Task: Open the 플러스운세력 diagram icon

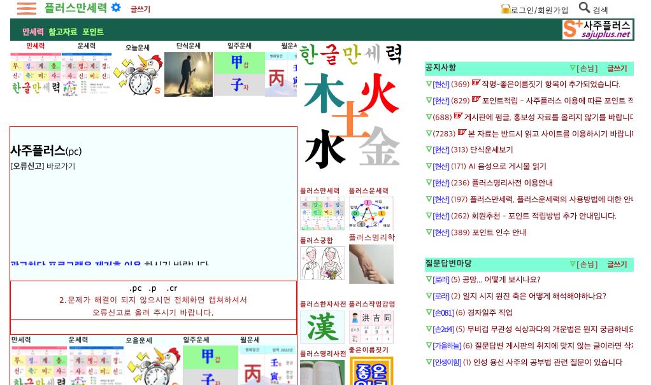Action: pyautogui.click(x=371, y=214)
